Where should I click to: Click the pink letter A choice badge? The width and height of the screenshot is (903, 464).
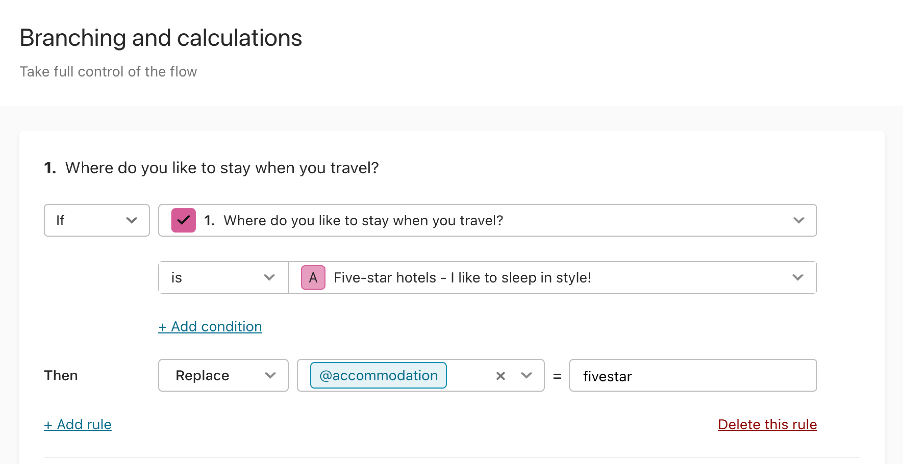coord(313,278)
